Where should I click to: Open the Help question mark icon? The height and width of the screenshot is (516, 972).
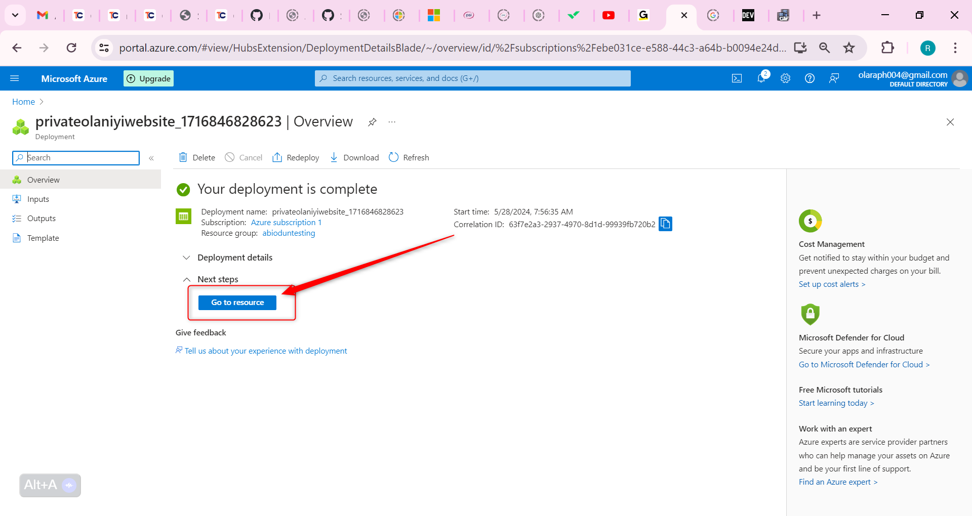[x=809, y=78]
